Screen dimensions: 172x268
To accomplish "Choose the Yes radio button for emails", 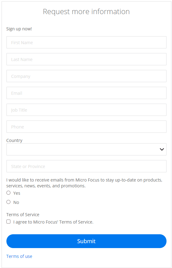I will pyautogui.click(x=8, y=193).
